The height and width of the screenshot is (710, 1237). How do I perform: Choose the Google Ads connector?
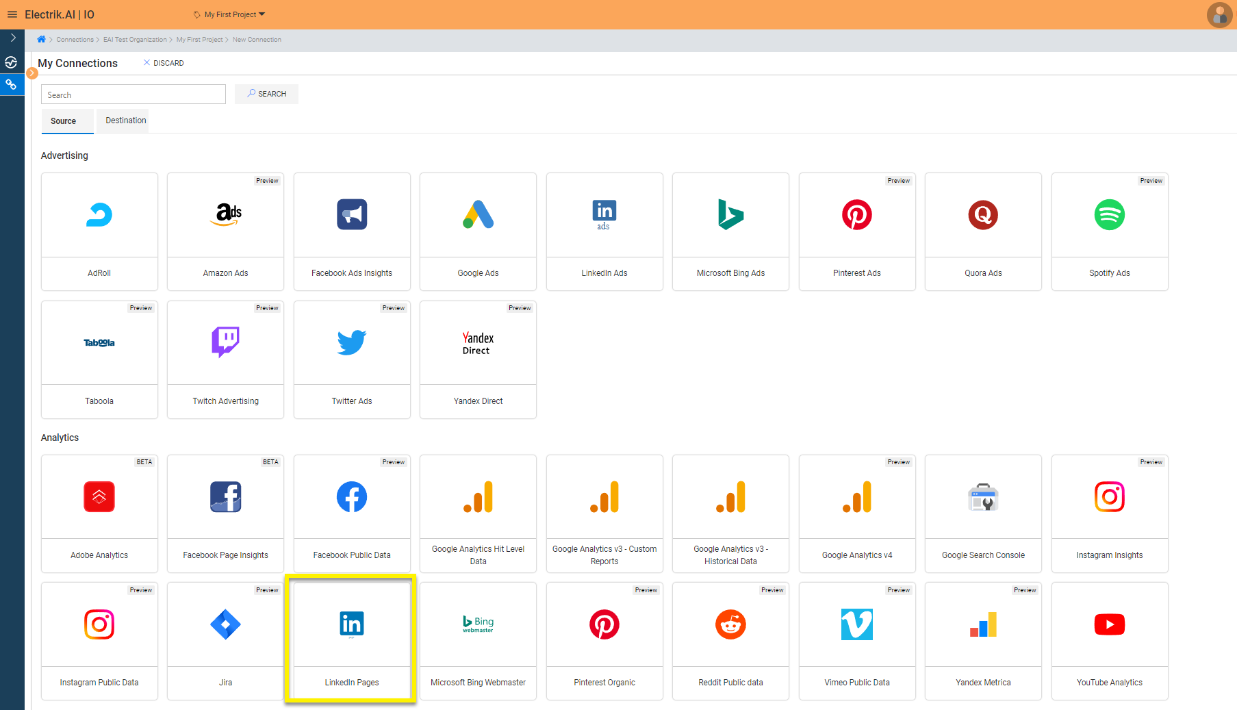pyautogui.click(x=478, y=231)
